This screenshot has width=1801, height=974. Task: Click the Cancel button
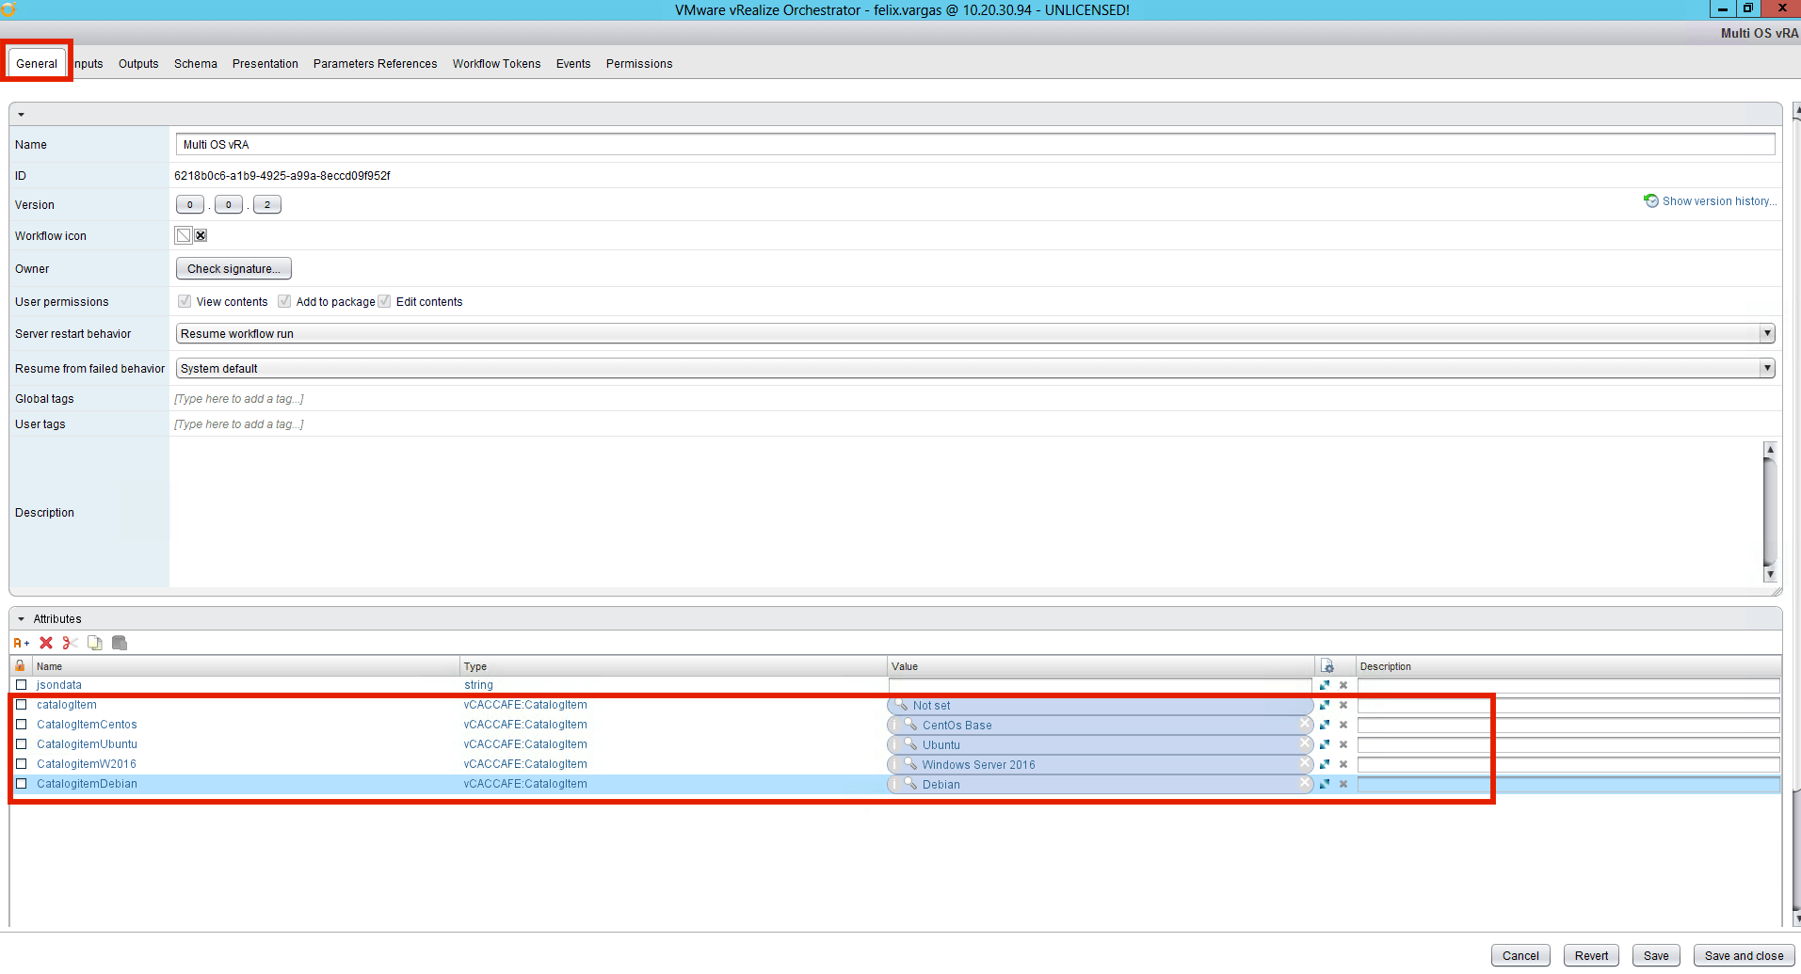click(x=1520, y=955)
